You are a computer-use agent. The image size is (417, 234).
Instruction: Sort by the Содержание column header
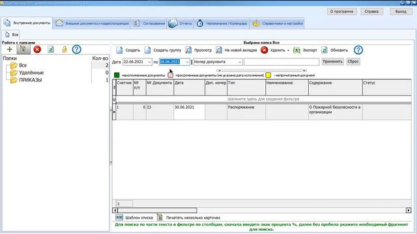coord(336,88)
